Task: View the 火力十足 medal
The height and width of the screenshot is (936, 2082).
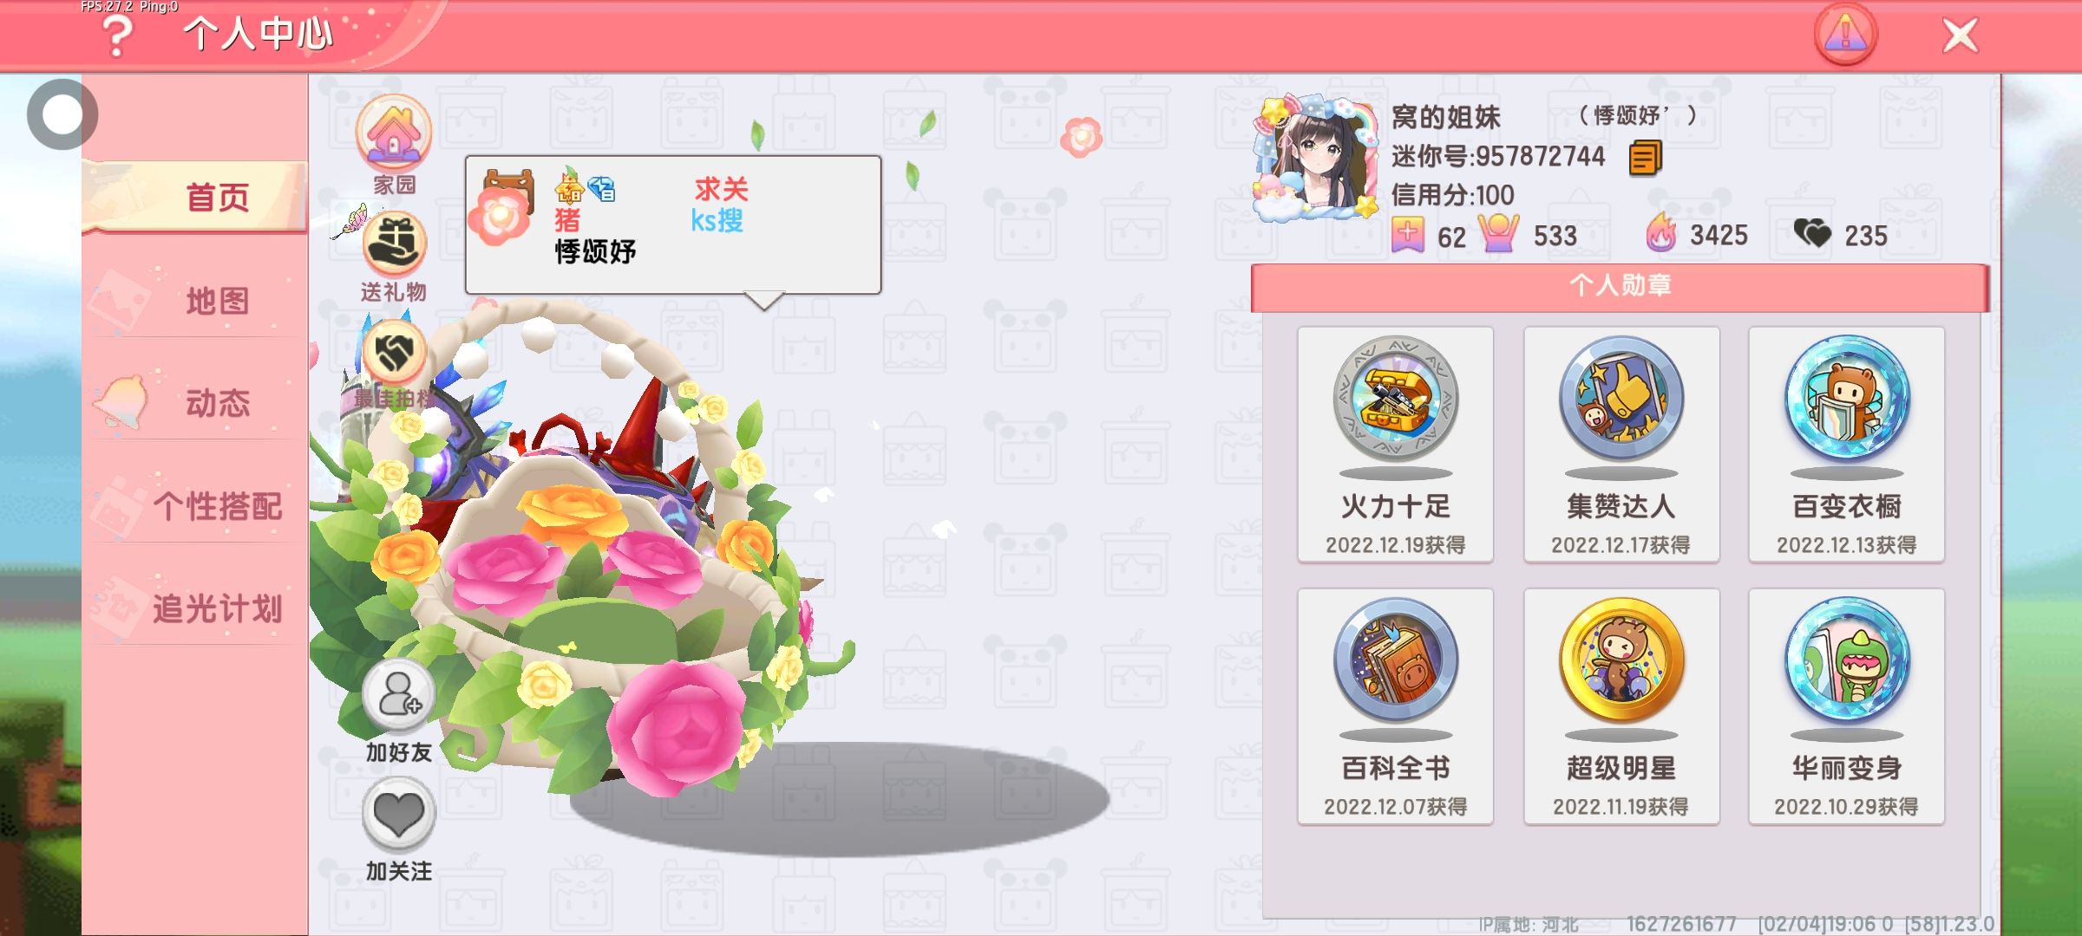Action: [x=1395, y=445]
